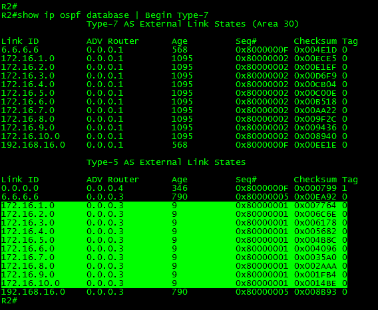Click highlighted checksum 0x006178

315,223
